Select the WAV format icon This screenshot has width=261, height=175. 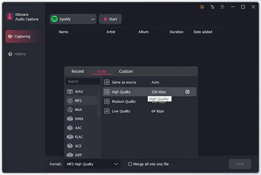(x=70, y=91)
